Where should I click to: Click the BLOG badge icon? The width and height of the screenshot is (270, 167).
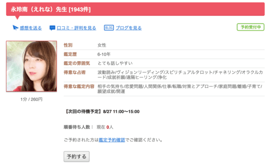109,28
